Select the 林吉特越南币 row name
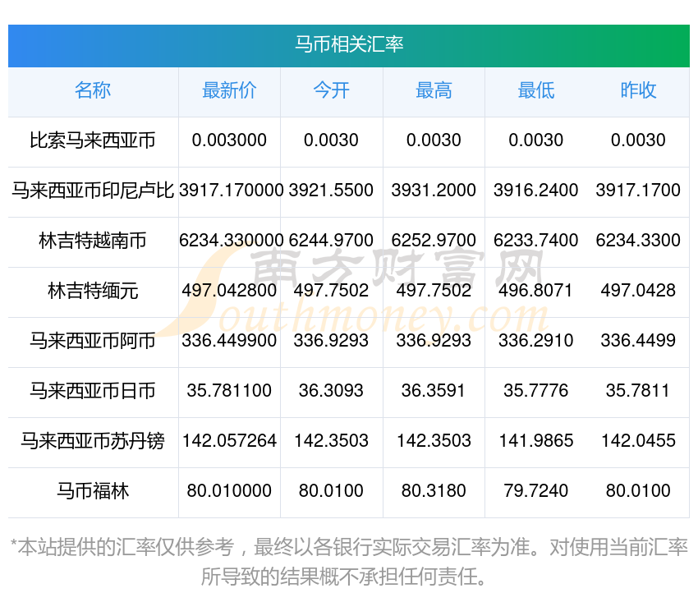The image size is (698, 602). click(93, 241)
